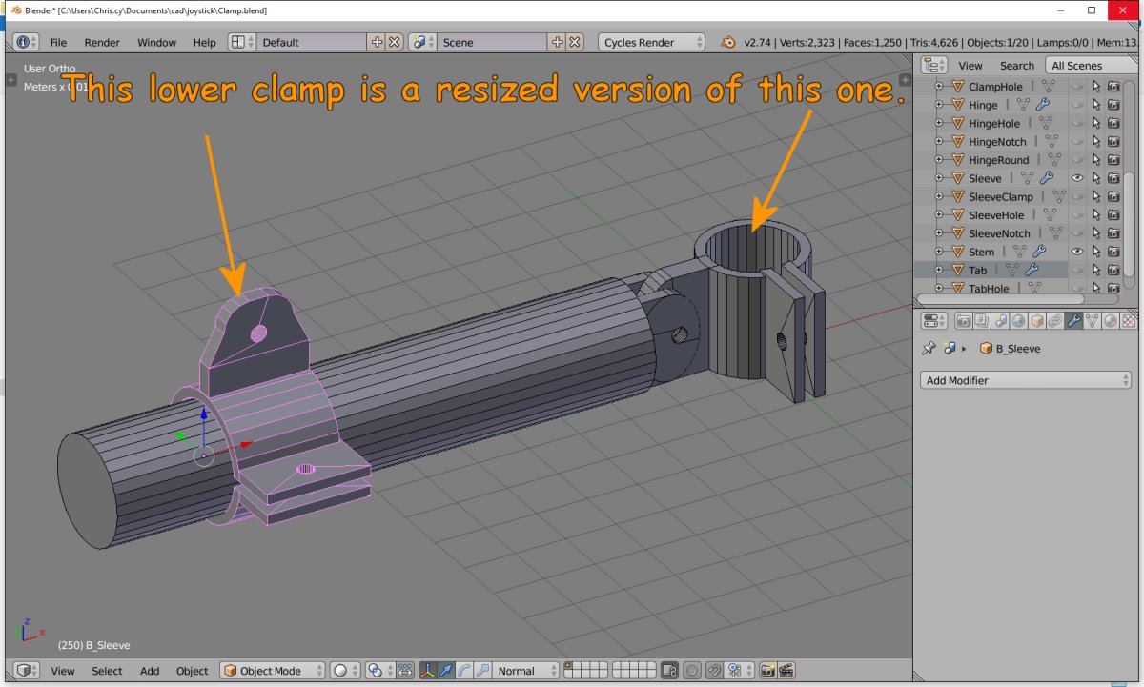Open the 3D viewport Add menu
1144x687 pixels.
[x=150, y=671]
